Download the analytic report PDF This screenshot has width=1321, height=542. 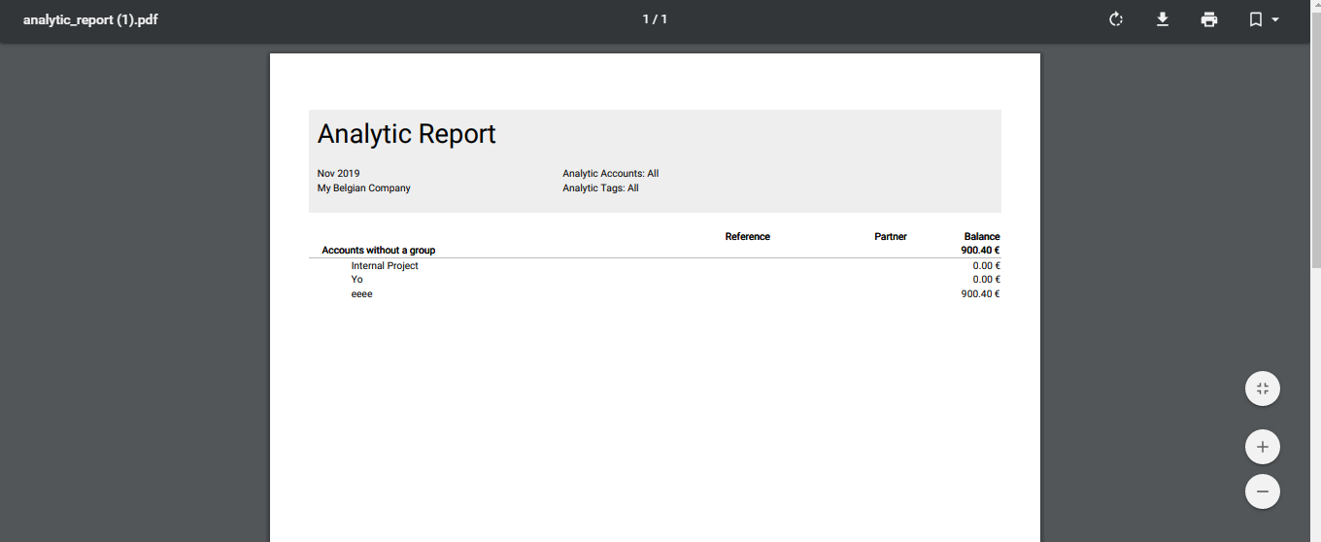tap(1163, 19)
